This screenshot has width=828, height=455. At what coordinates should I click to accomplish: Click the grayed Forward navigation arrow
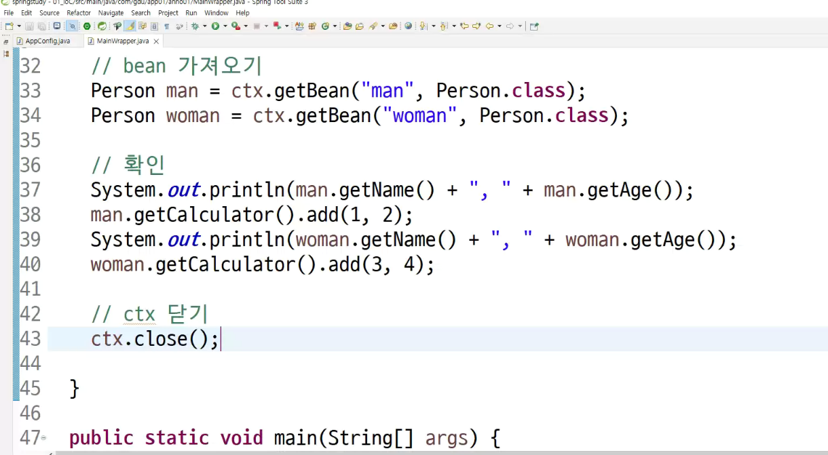510,26
